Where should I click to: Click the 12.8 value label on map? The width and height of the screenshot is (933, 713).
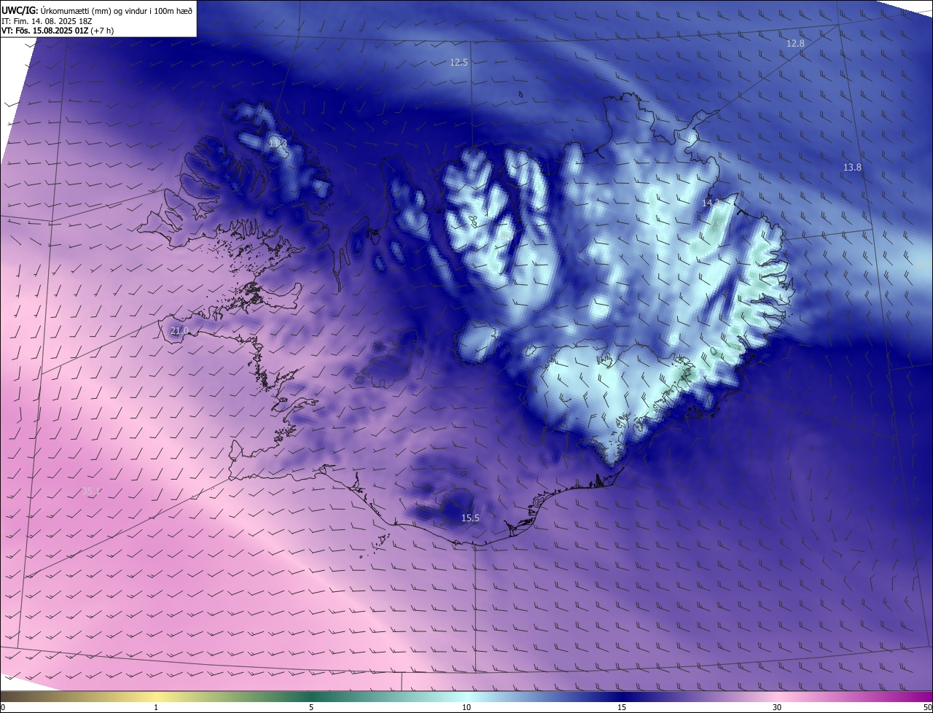(795, 44)
